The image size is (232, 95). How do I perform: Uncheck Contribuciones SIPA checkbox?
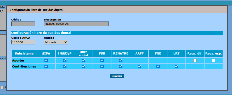coord(46,66)
